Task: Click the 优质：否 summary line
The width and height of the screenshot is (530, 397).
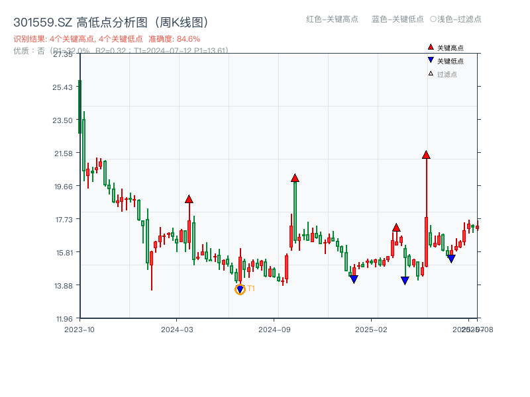Action: pyautogui.click(x=29, y=50)
